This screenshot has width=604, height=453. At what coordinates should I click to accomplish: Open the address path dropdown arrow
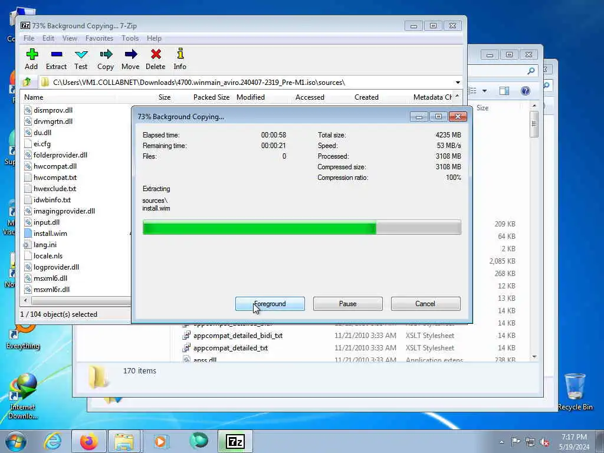coord(458,83)
